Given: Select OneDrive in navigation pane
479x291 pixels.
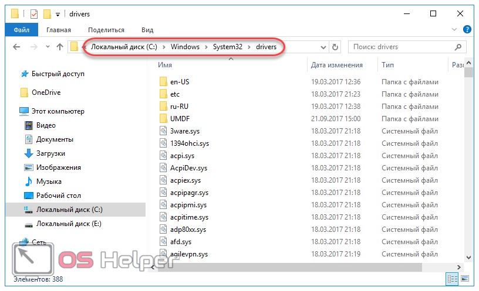Looking at the screenshot, I should [46, 93].
